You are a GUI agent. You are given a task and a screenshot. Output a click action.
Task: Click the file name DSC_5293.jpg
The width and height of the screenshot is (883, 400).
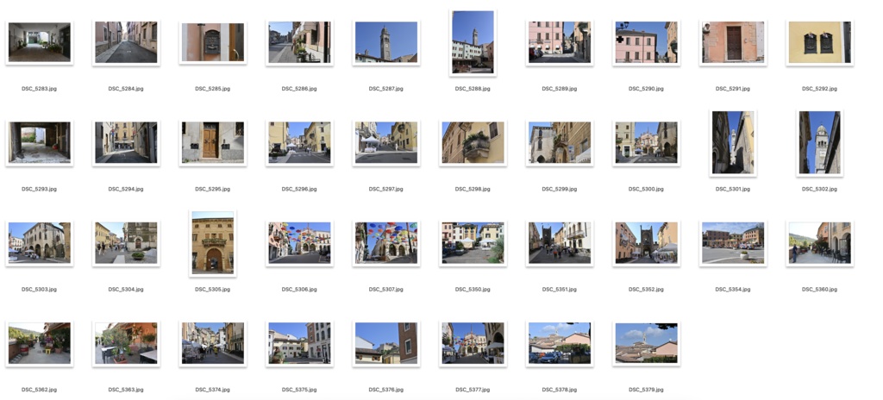pyautogui.click(x=40, y=190)
